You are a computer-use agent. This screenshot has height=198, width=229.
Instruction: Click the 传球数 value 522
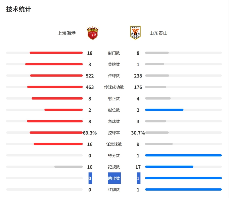(90, 76)
